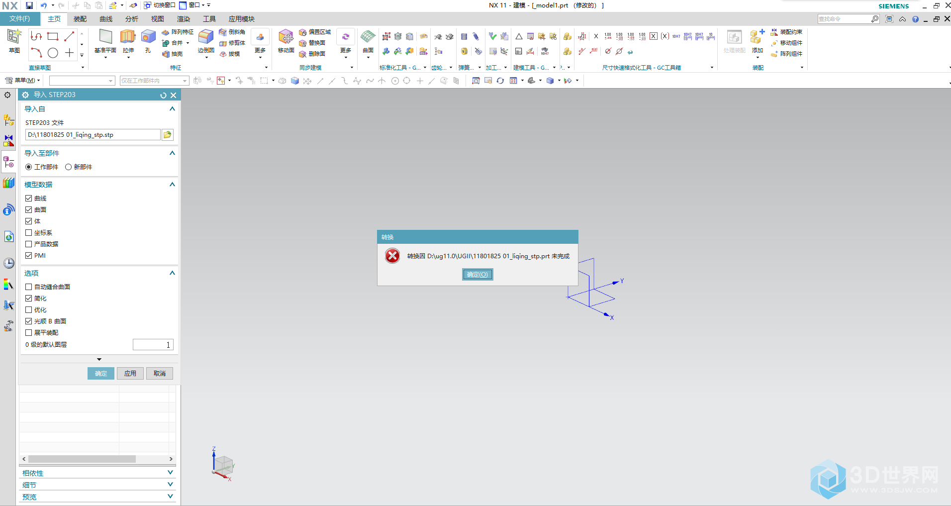The width and height of the screenshot is (951, 506).
Task: Switch to the Curve (曲线) tab
Action: point(106,19)
